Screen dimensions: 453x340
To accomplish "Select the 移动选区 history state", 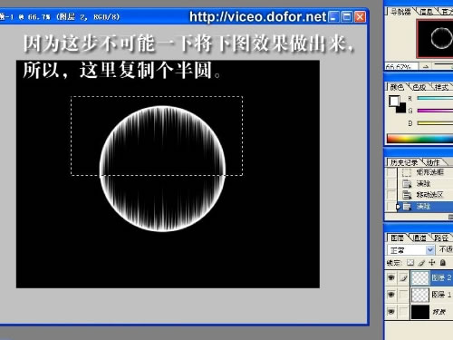I will (430, 195).
